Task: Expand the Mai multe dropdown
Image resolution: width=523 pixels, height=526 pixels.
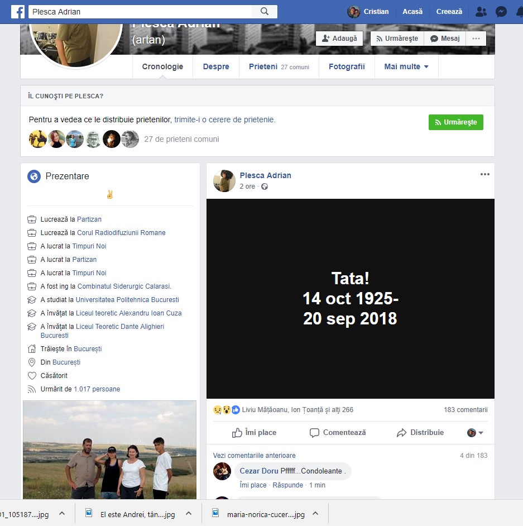Action: tap(406, 67)
